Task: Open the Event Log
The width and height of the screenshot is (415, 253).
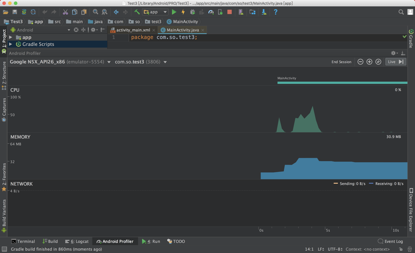Action: pos(391,241)
